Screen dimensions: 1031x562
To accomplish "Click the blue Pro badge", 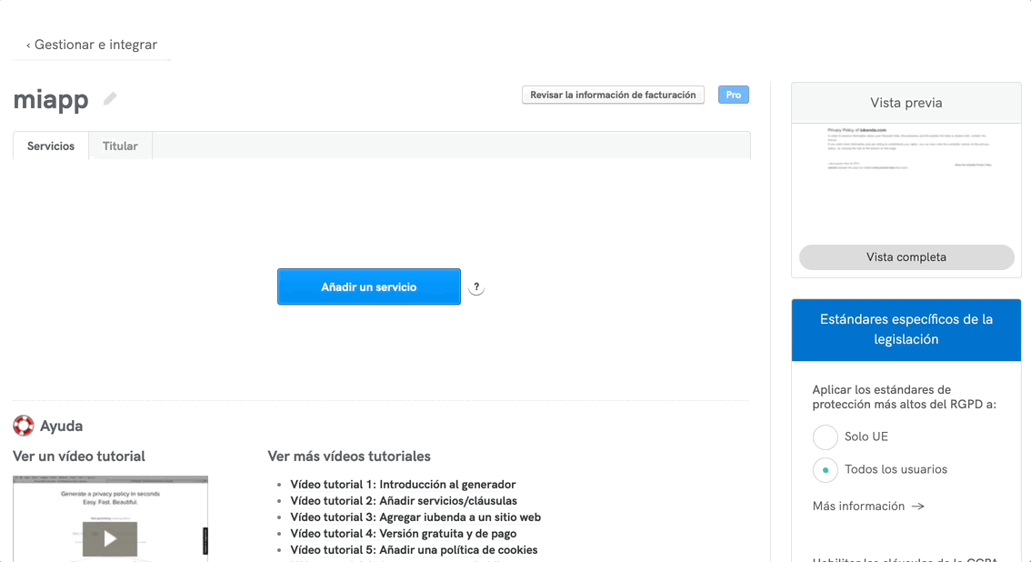I will (x=733, y=94).
